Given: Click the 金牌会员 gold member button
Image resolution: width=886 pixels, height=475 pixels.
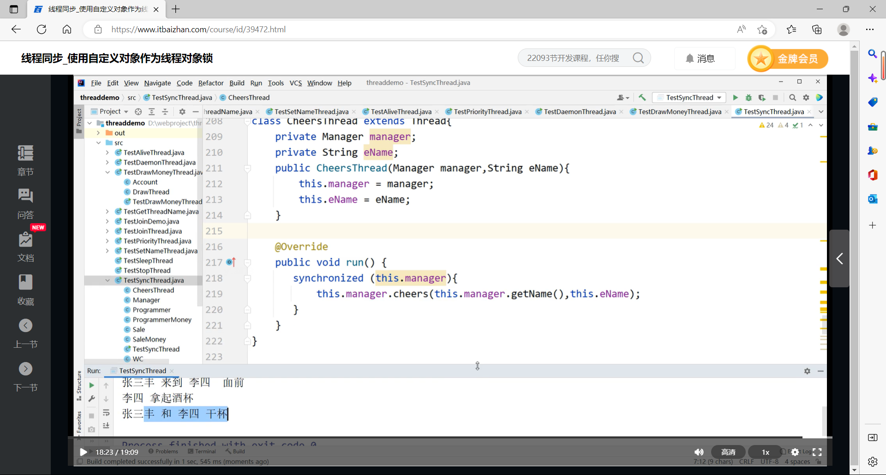Looking at the screenshot, I should [x=788, y=59].
